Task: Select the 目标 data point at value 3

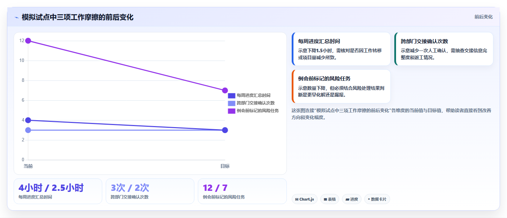Action: click(225, 130)
